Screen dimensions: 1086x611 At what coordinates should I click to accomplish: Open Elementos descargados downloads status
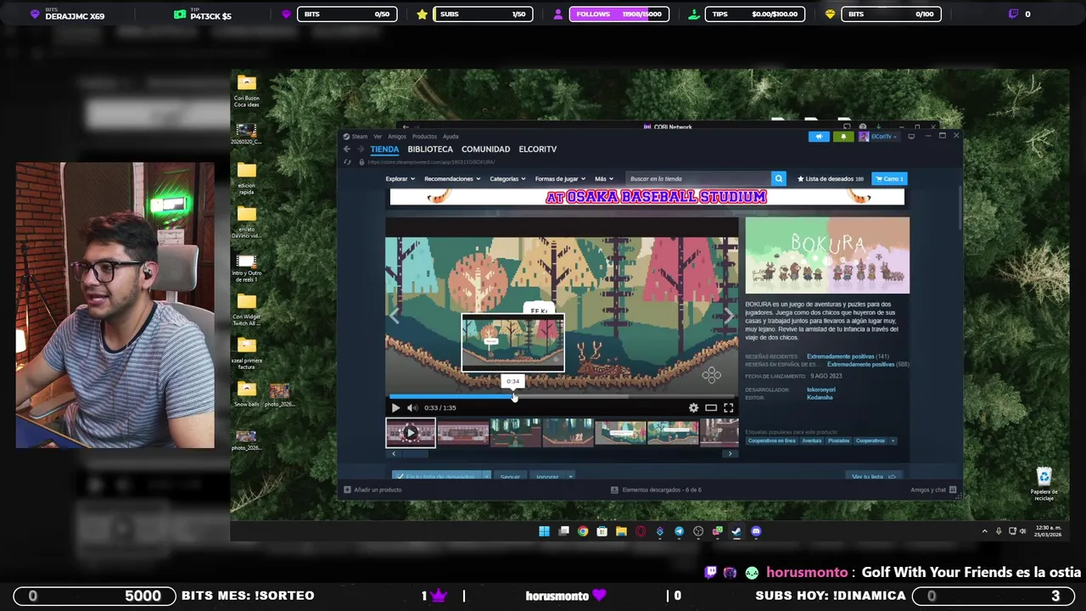[656, 490]
